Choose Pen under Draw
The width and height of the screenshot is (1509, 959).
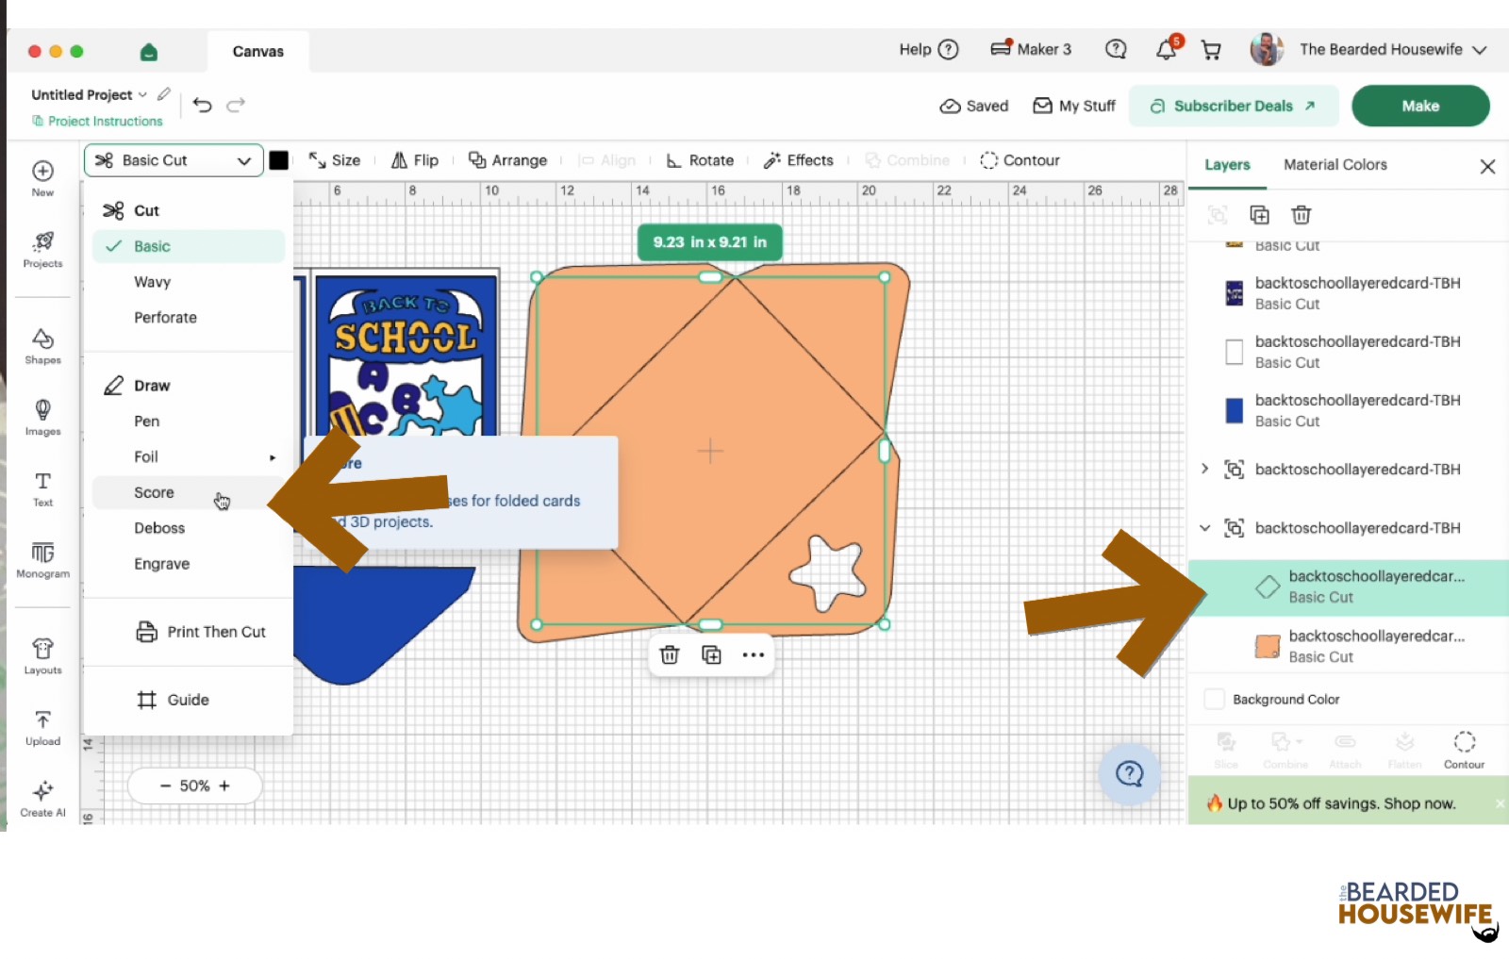pos(189,422)
